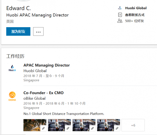Click the Huobi Global logo icon at top right

click(120, 8)
